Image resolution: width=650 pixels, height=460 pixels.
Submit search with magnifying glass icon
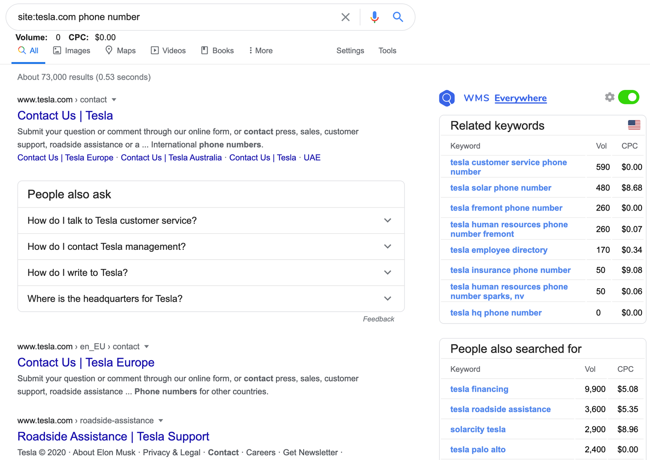(398, 17)
